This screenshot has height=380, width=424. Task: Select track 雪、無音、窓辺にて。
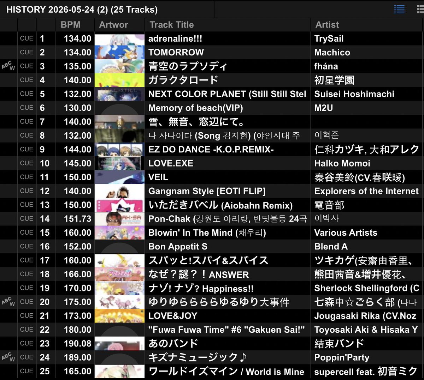(197, 122)
